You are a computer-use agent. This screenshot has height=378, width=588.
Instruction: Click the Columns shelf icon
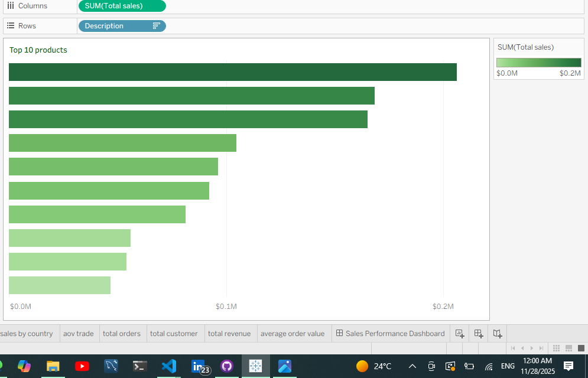pyautogui.click(x=9, y=6)
